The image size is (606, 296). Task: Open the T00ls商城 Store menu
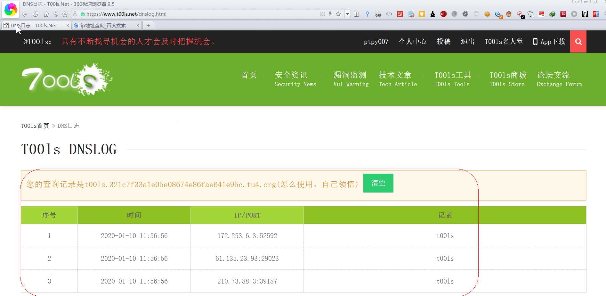508,79
